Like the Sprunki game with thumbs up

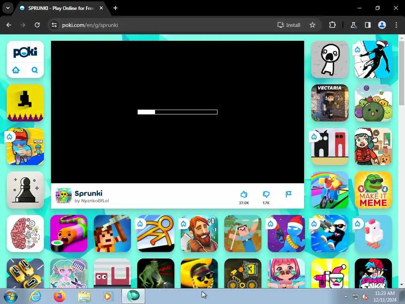pyautogui.click(x=244, y=194)
